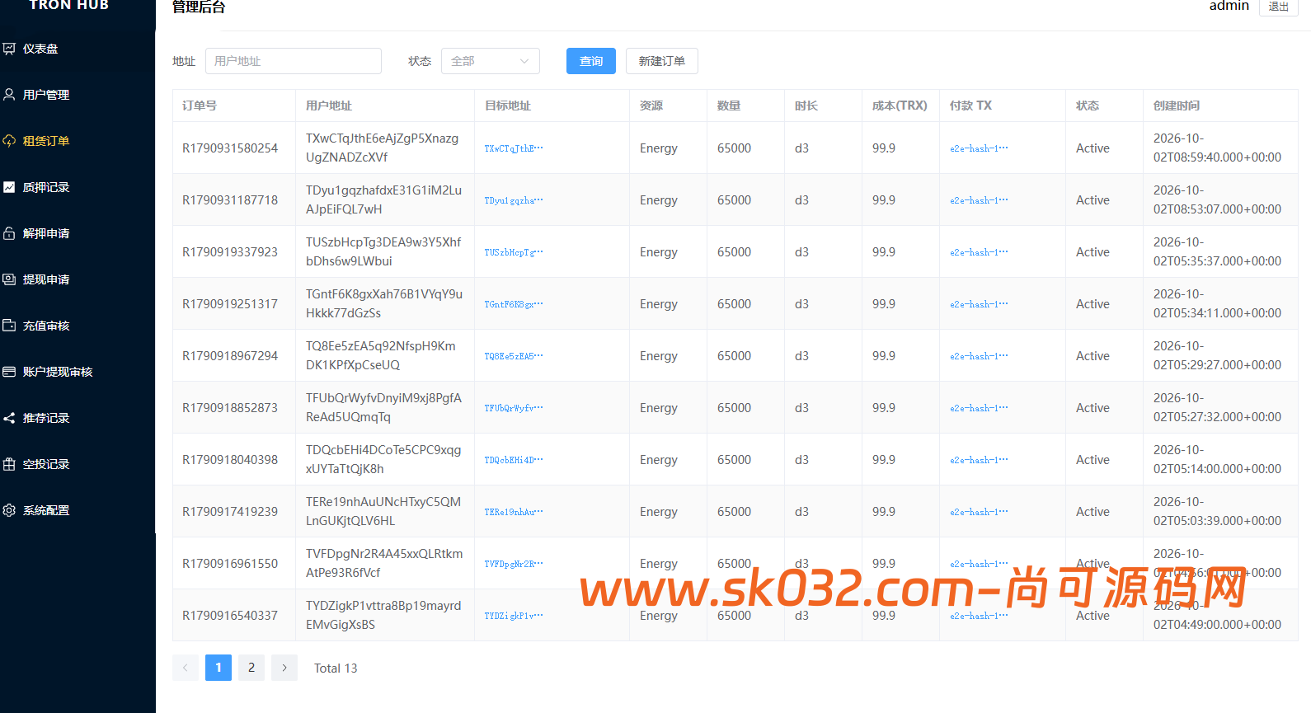
Task: Go to page 2 of the orders
Action: click(x=251, y=668)
